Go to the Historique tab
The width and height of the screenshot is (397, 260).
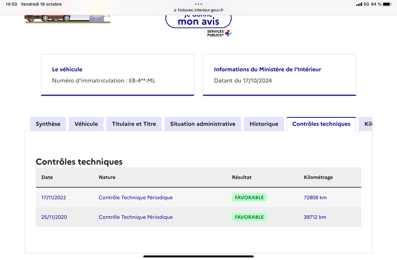(264, 124)
